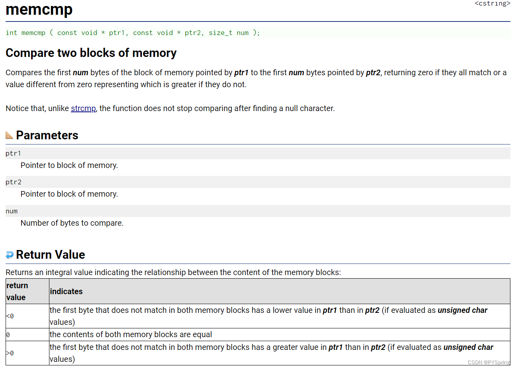Screen dimensions: 516x369
Task: Click the 'Compares the first num bytes' paragraph
Action: coord(256,78)
